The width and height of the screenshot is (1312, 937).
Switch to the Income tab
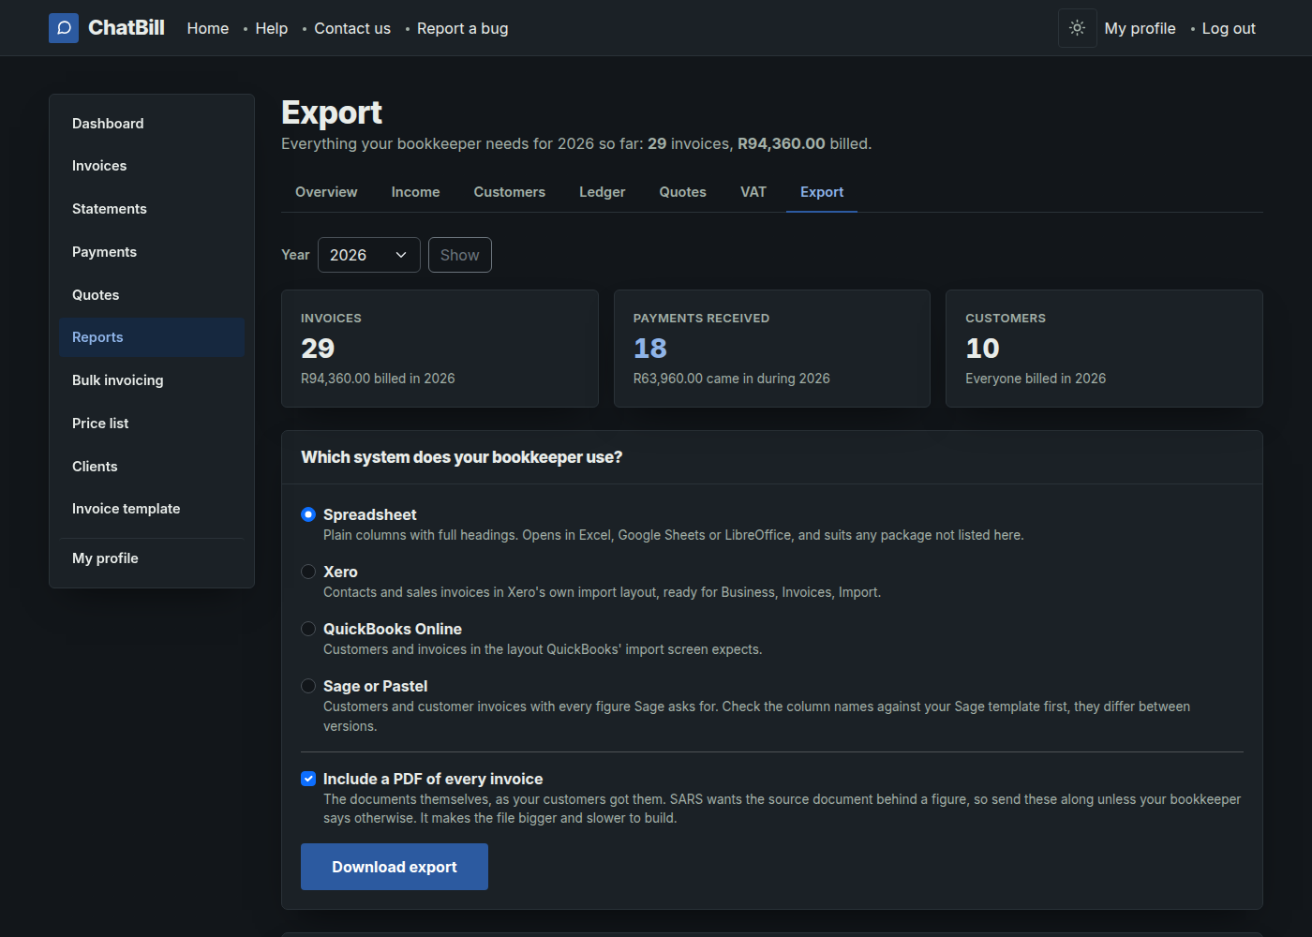tap(415, 192)
